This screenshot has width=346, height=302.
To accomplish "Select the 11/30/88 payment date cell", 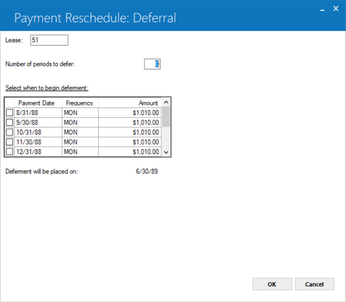I will click(38, 142).
